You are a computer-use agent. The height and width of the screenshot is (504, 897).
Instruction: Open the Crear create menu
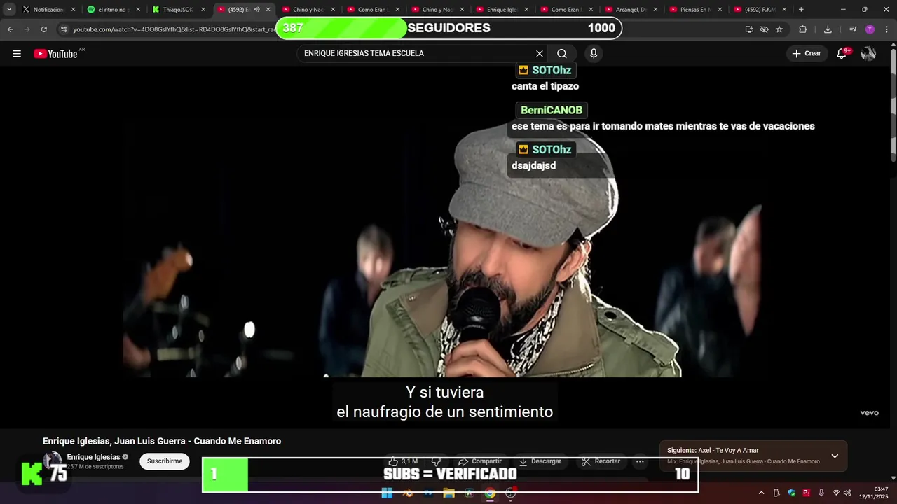806,54
